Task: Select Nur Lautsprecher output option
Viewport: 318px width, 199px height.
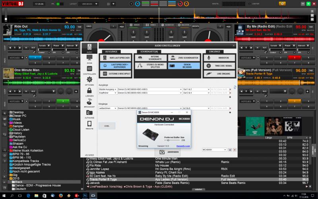Action: coord(116,58)
